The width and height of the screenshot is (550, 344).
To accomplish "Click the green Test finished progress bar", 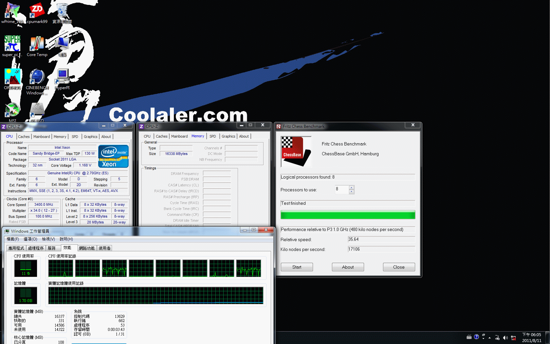I will tap(348, 215).
